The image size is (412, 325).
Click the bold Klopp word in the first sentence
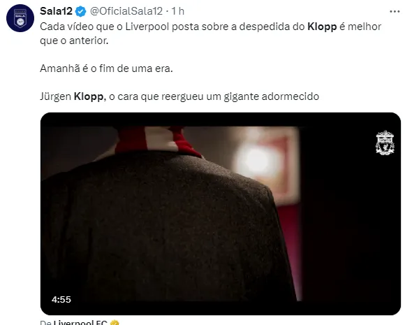(322, 27)
